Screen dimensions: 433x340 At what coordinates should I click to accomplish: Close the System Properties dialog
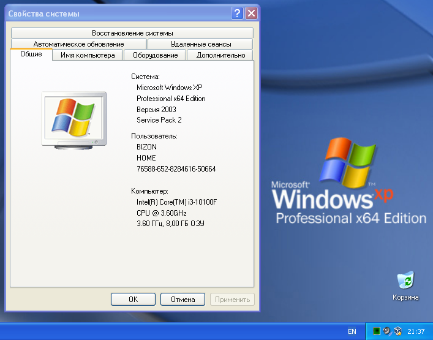pyautogui.click(x=251, y=13)
